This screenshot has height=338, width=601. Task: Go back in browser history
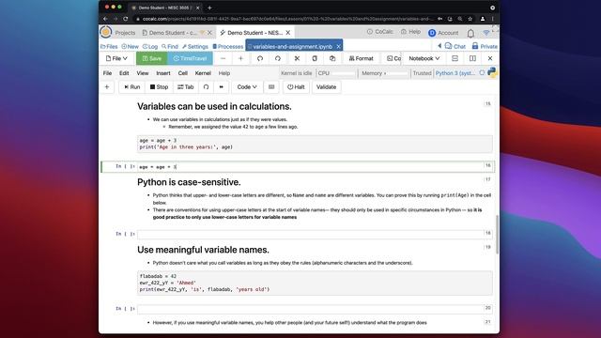coord(105,19)
